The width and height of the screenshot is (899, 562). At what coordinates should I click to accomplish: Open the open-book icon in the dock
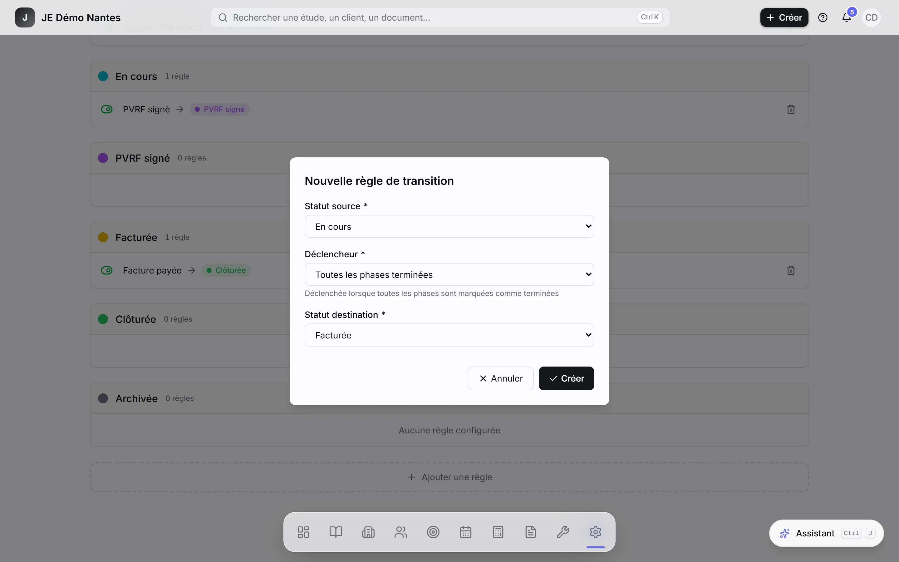point(336,532)
